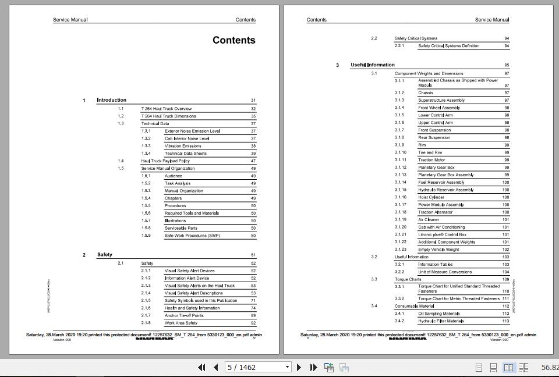The image size is (559, 377).
Task: Open 'T 264 Haul Truck Overview' entry
Action: (167, 109)
